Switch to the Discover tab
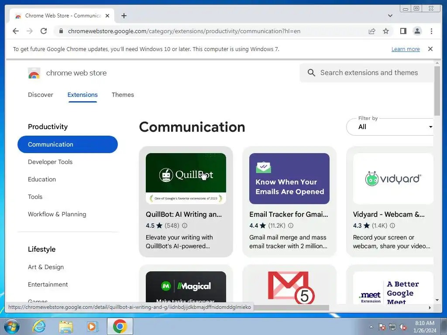This screenshot has height=335, width=447. (x=41, y=95)
